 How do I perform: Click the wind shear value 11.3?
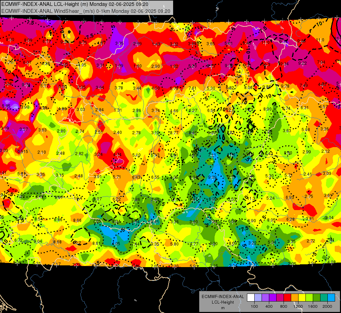pos(251,199)
